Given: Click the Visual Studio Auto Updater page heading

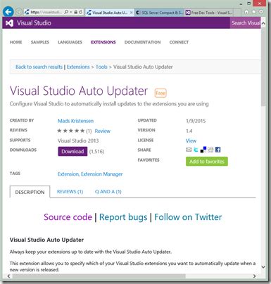Looking at the screenshot, I should [x=79, y=91].
